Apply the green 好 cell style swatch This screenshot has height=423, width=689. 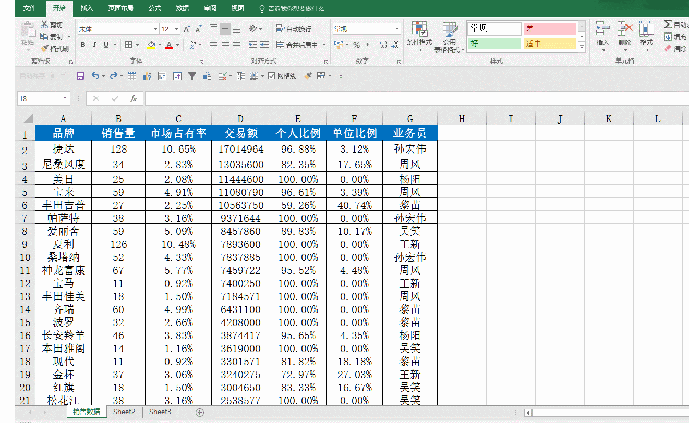[494, 44]
